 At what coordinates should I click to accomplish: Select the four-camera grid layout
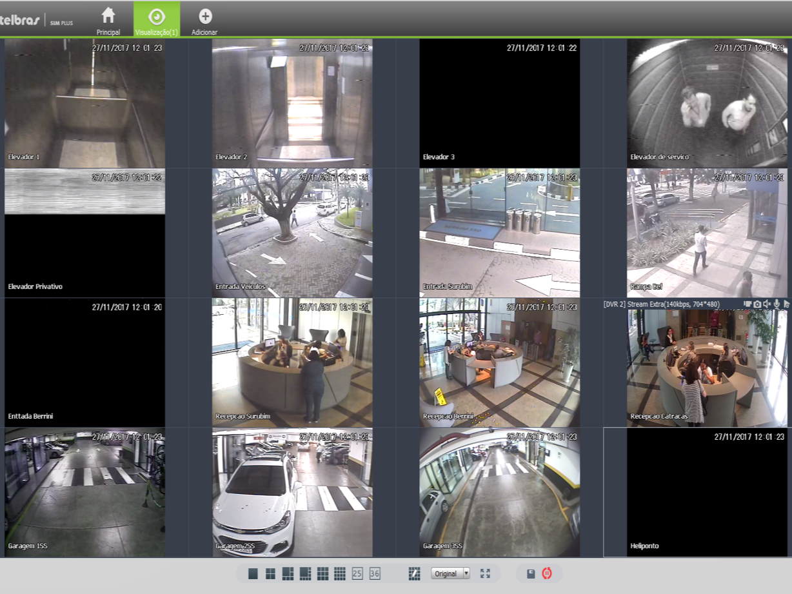270,573
